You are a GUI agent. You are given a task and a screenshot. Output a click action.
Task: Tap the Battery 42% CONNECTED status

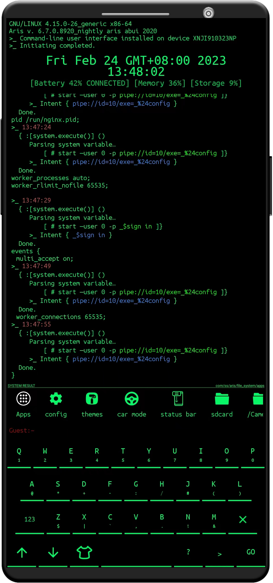(79, 83)
